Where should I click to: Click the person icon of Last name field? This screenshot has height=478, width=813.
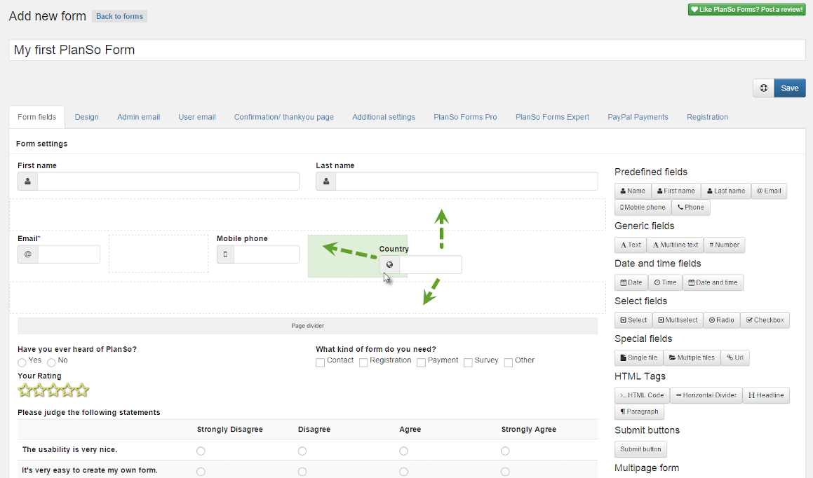[326, 182]
